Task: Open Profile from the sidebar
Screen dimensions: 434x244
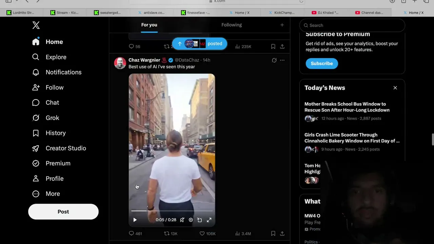Action: click(48, 179)
